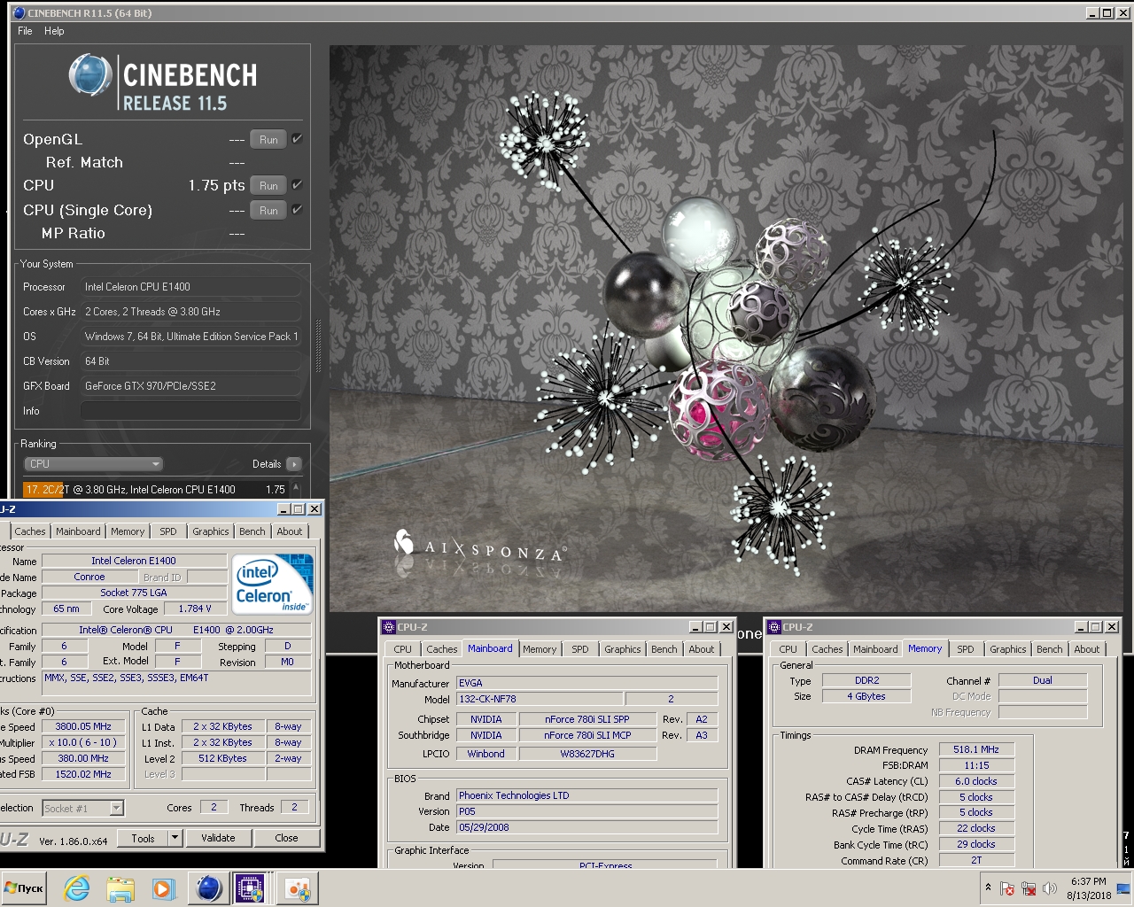This screenshot has height=907, width=1134.
Task: Click the Manufacturer EVGA field
Action: (586, 683)
